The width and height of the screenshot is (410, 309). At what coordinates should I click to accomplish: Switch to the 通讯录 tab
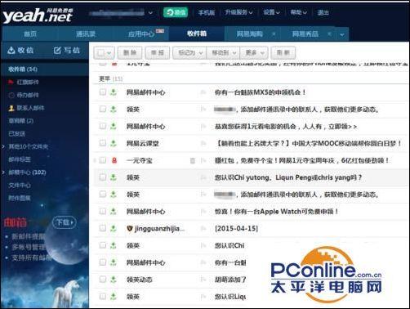point(86,34)
